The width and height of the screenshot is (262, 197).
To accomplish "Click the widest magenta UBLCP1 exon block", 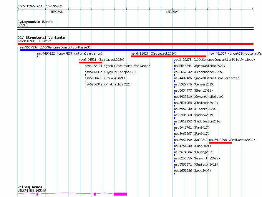I will click(120, 194).
